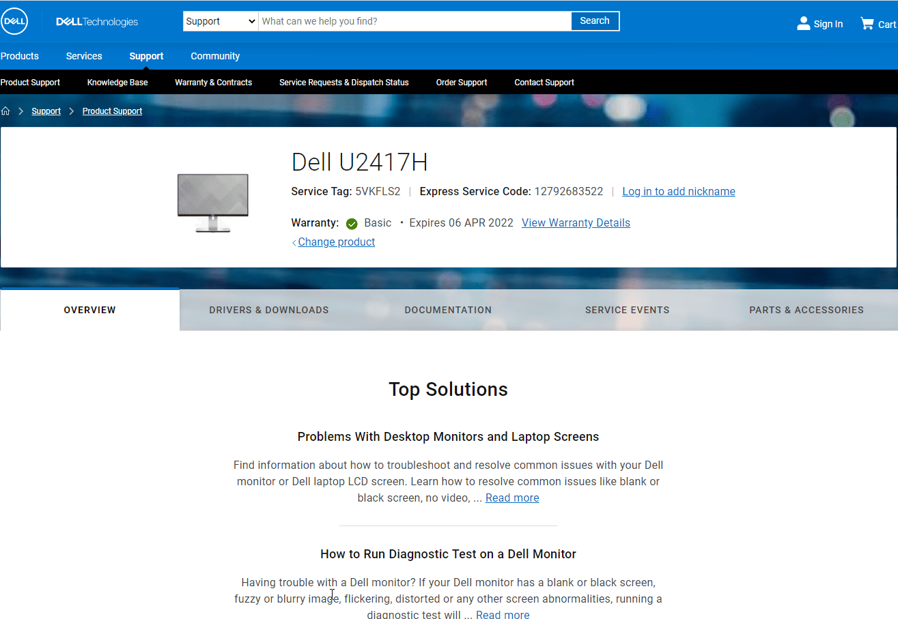Open the Services menu

click(84, 56)
